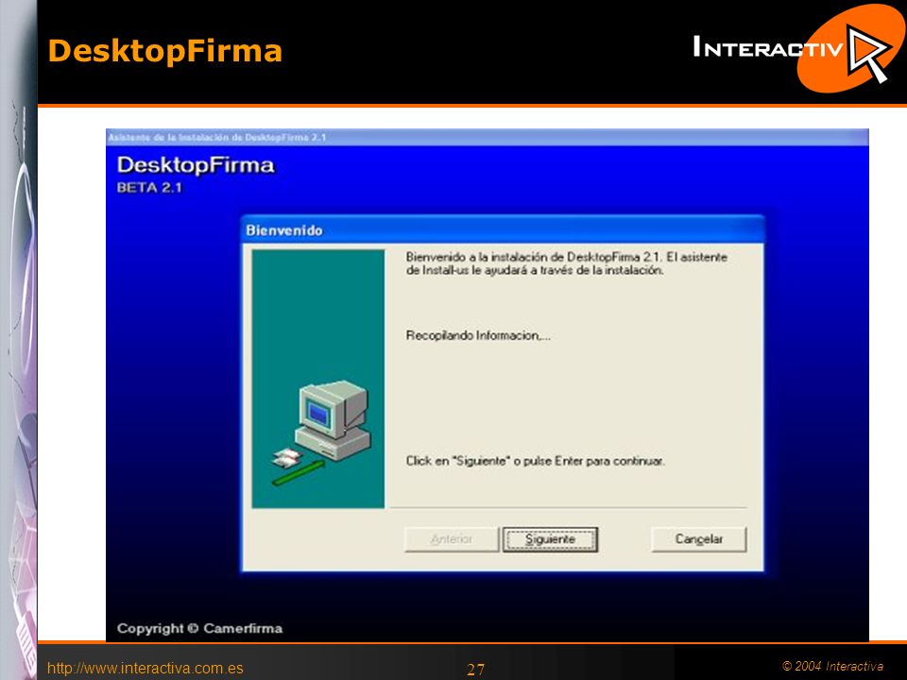Click the Siguiente button
The height and width of the screenshot is (680, 907).
(550, 539)
